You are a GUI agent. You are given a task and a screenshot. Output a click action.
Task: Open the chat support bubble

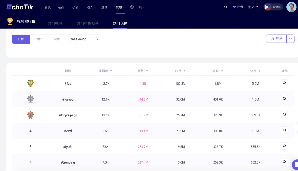tap(295, 165)
